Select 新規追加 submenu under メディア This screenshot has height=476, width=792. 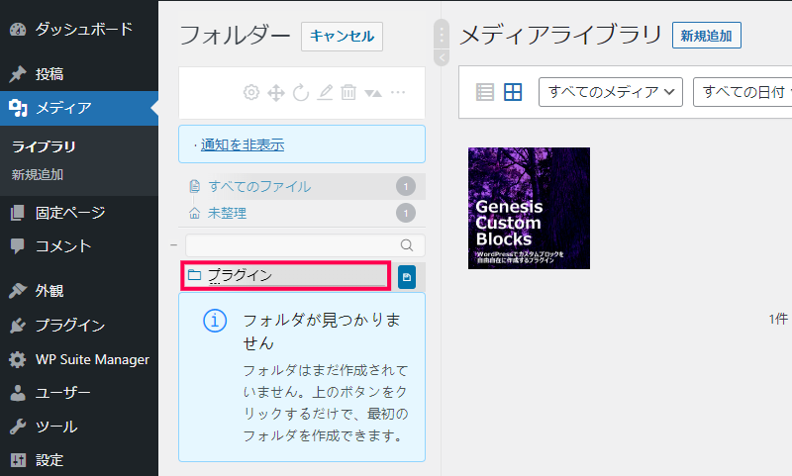[x=38, y=174]
